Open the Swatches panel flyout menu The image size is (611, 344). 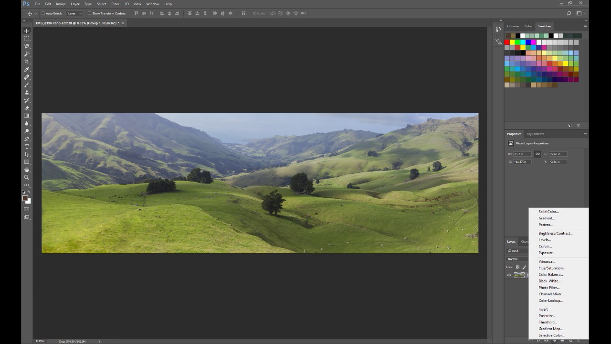pos(585,26)
